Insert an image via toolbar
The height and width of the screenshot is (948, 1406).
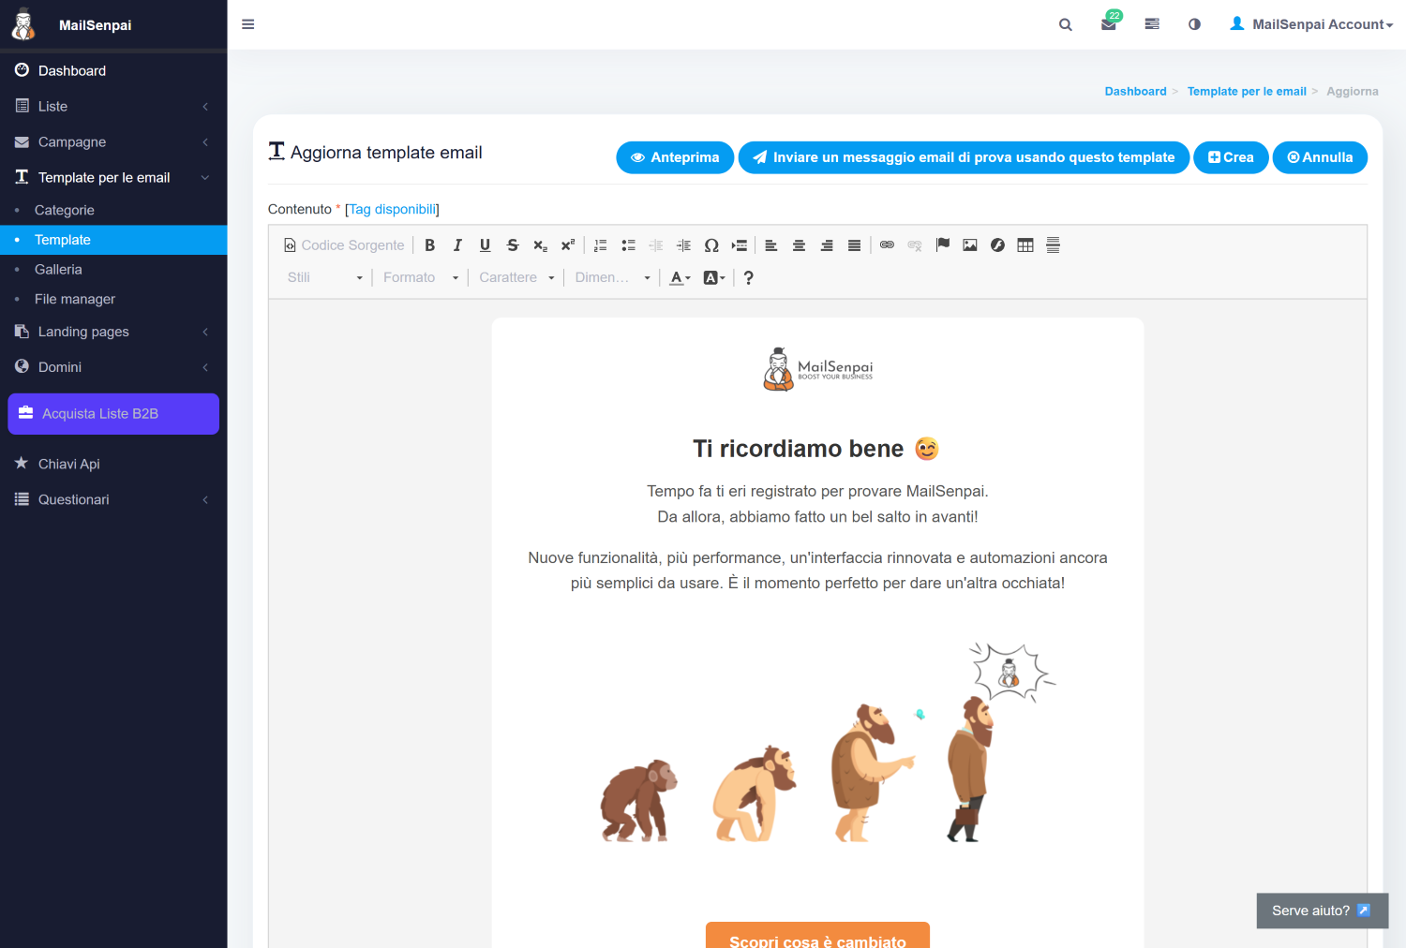[x=970, y=245]
